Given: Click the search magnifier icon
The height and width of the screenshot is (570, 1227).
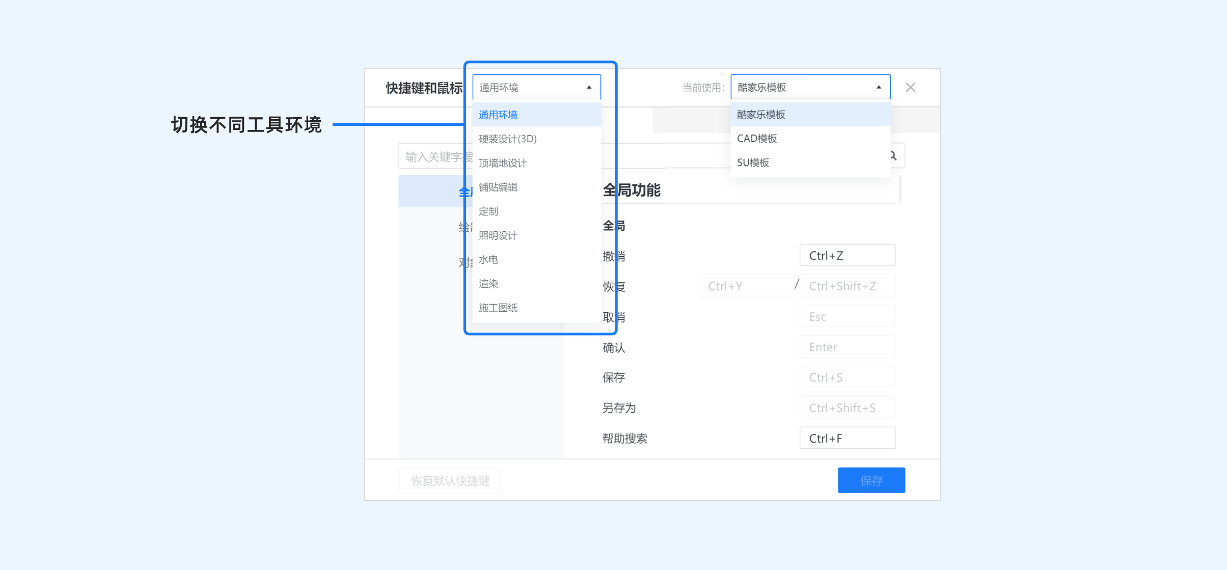Looking at the screenshot, I should 893,156.
